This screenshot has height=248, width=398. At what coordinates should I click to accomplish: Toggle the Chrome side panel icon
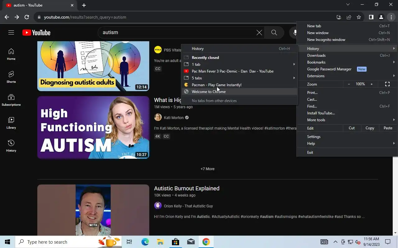pyautogui.click(x=371, y=17)
